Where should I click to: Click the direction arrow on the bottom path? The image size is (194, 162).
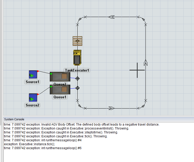tap(111, 108)
